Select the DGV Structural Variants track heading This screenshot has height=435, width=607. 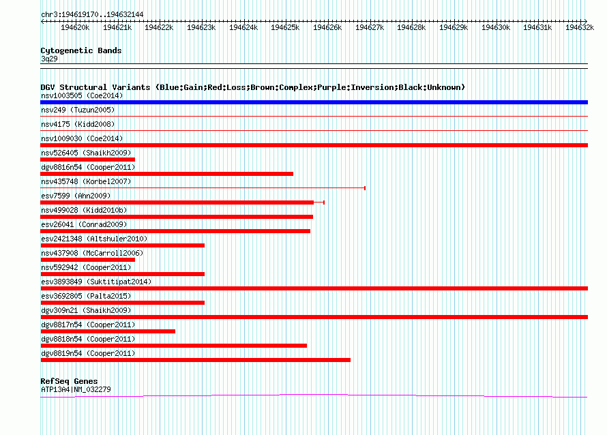(252, 87)
